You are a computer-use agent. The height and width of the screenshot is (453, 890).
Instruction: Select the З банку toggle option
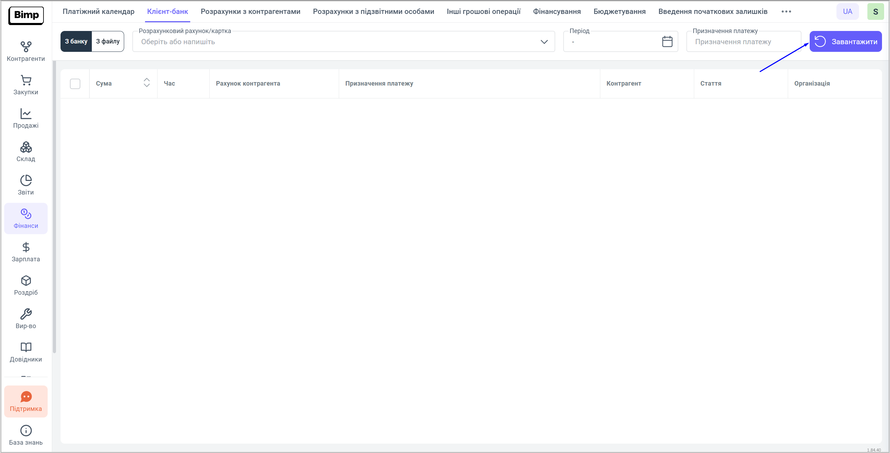tap(76, 41)
